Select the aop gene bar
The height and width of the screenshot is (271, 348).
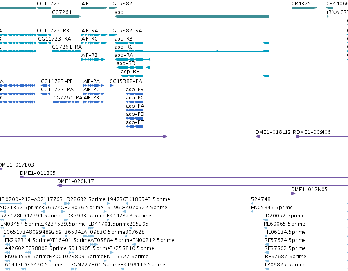(192, 16)
